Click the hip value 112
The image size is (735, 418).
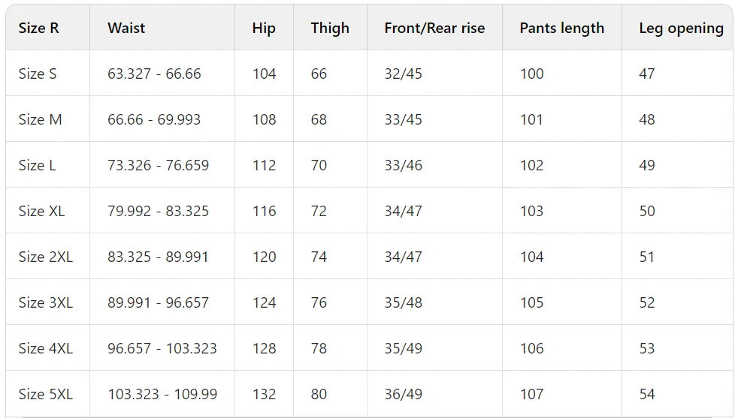coord(264,165)
